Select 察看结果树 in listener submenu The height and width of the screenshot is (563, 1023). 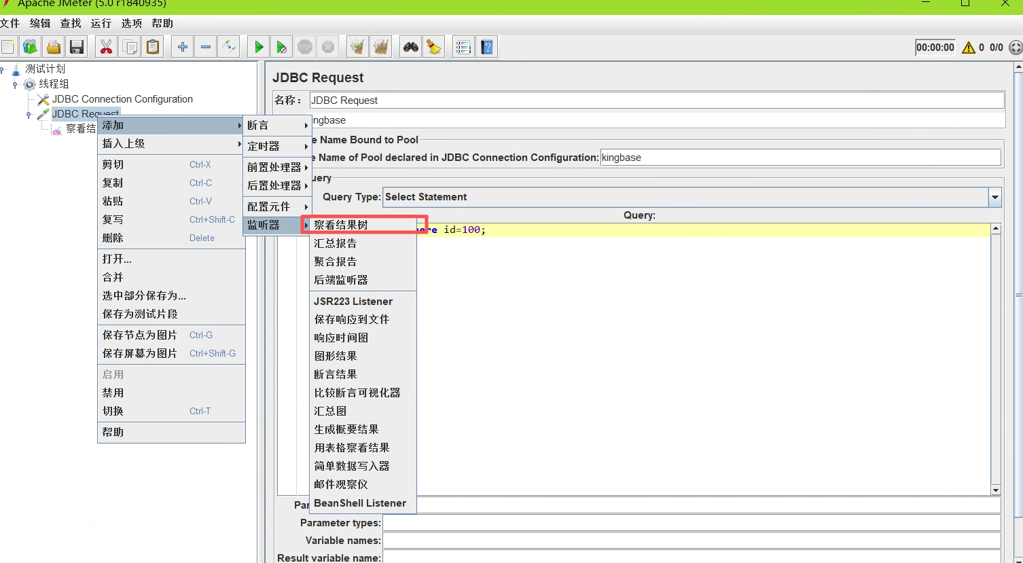pos(363,225)
